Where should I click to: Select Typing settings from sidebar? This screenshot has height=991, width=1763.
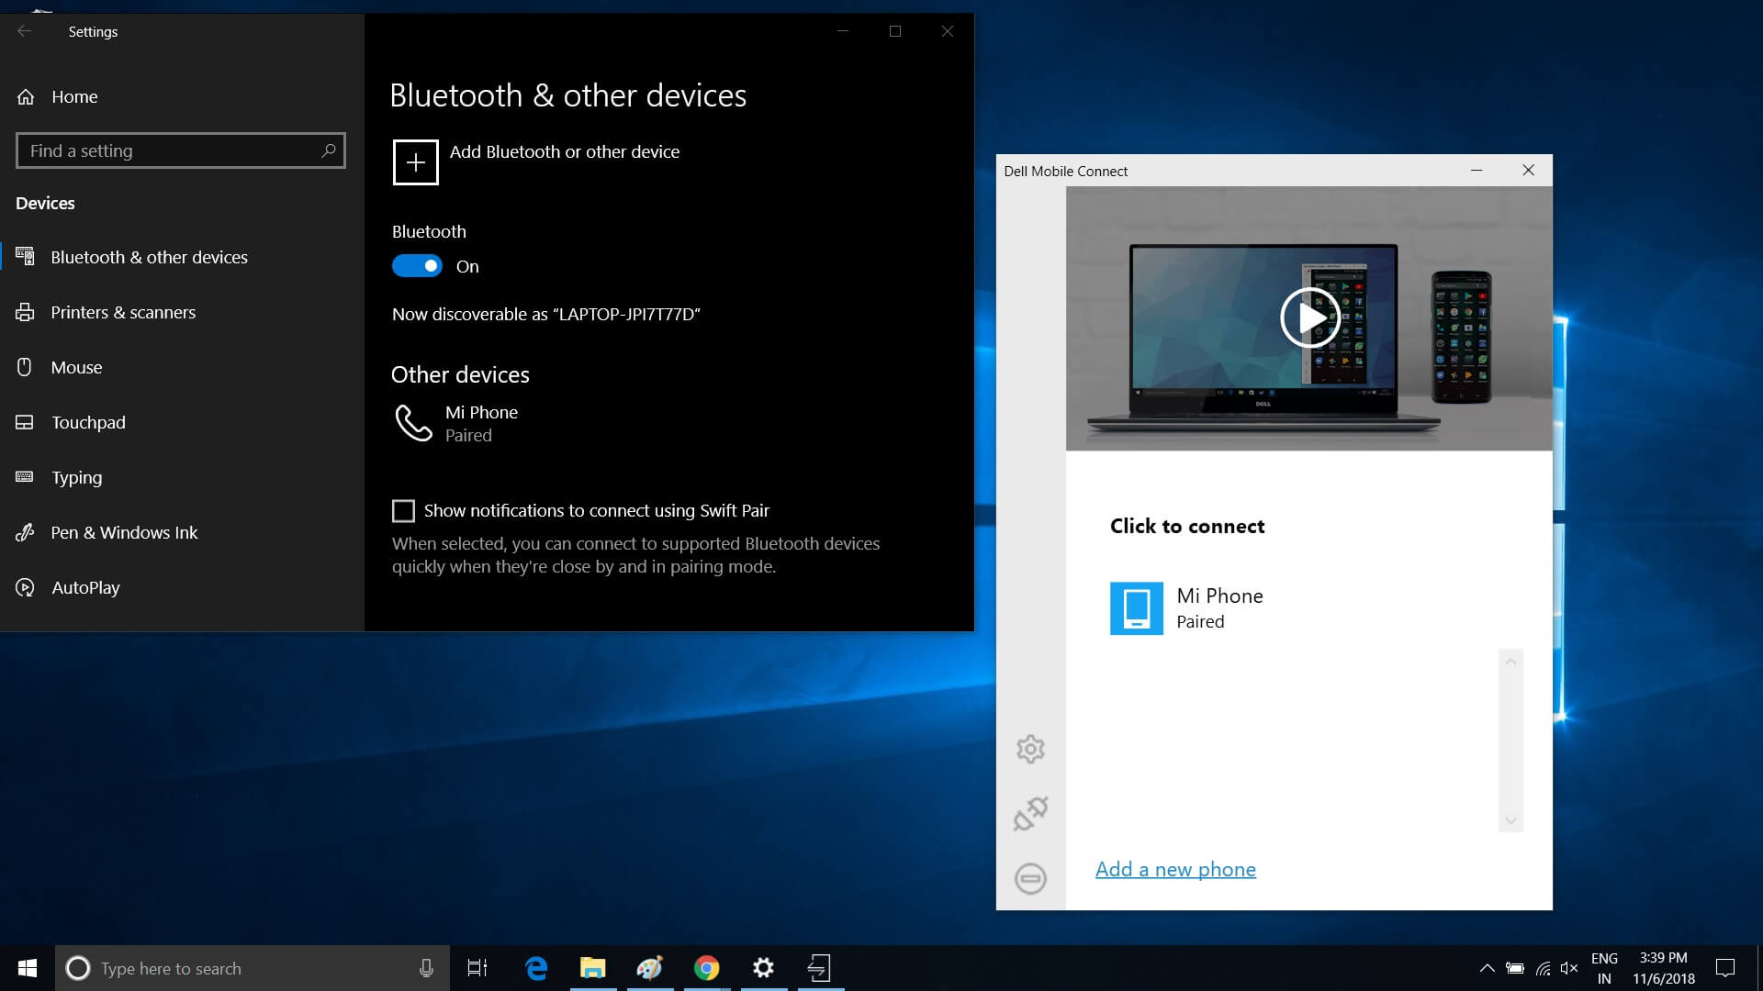[76, 477]
